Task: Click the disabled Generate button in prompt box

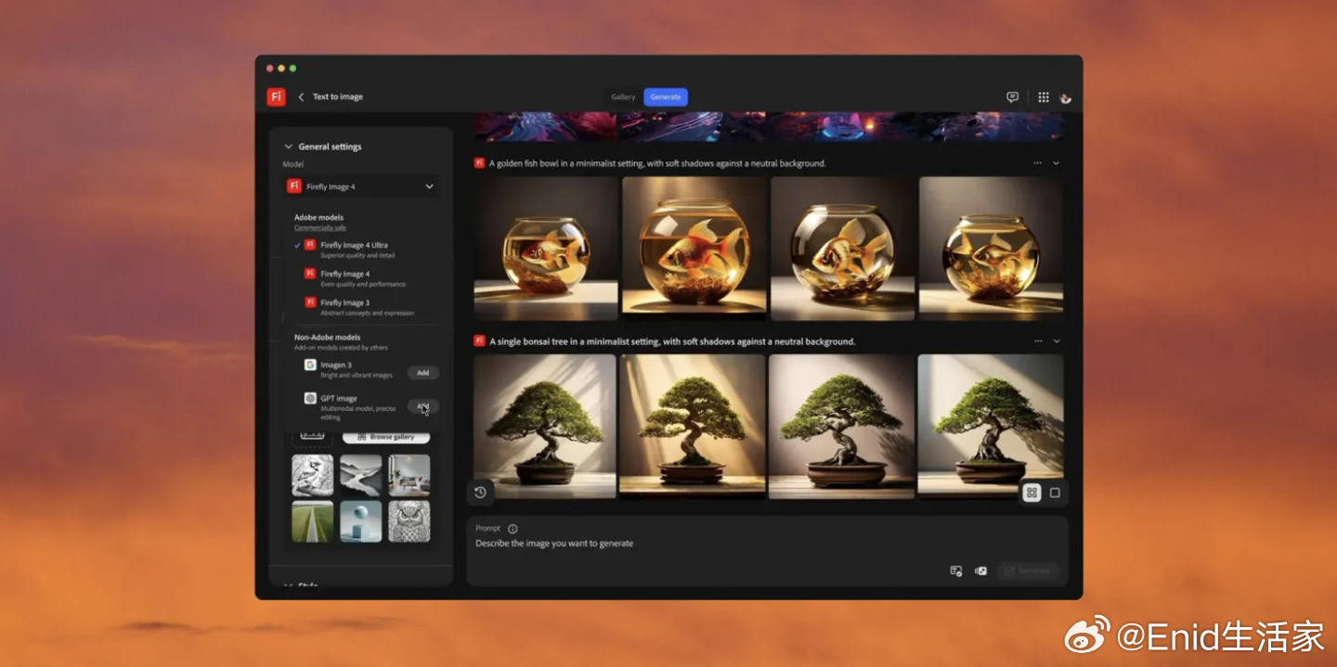Action: click(1028, 571)
